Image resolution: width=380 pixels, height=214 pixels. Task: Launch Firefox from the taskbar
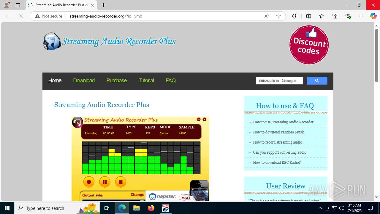151,208
